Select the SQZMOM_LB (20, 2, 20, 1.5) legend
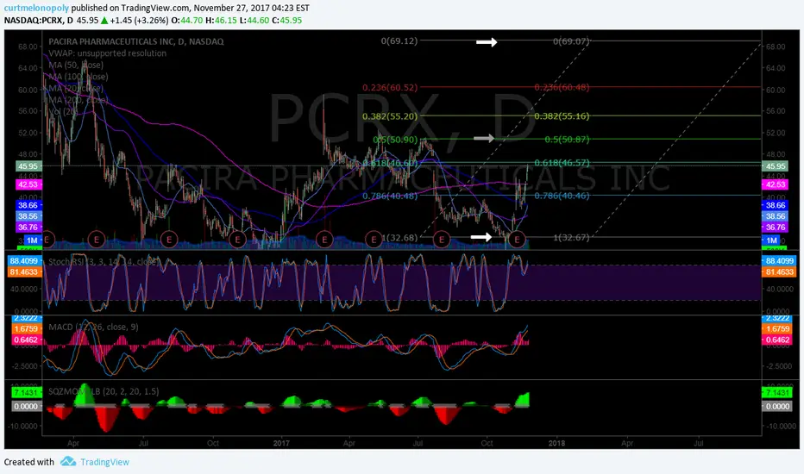Image resolution: width=804 pixels, height=474 pixels. (x=104, y=391)
